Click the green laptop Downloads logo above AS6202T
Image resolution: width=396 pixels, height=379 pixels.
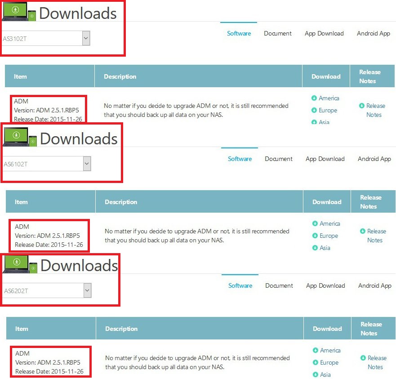20,264
